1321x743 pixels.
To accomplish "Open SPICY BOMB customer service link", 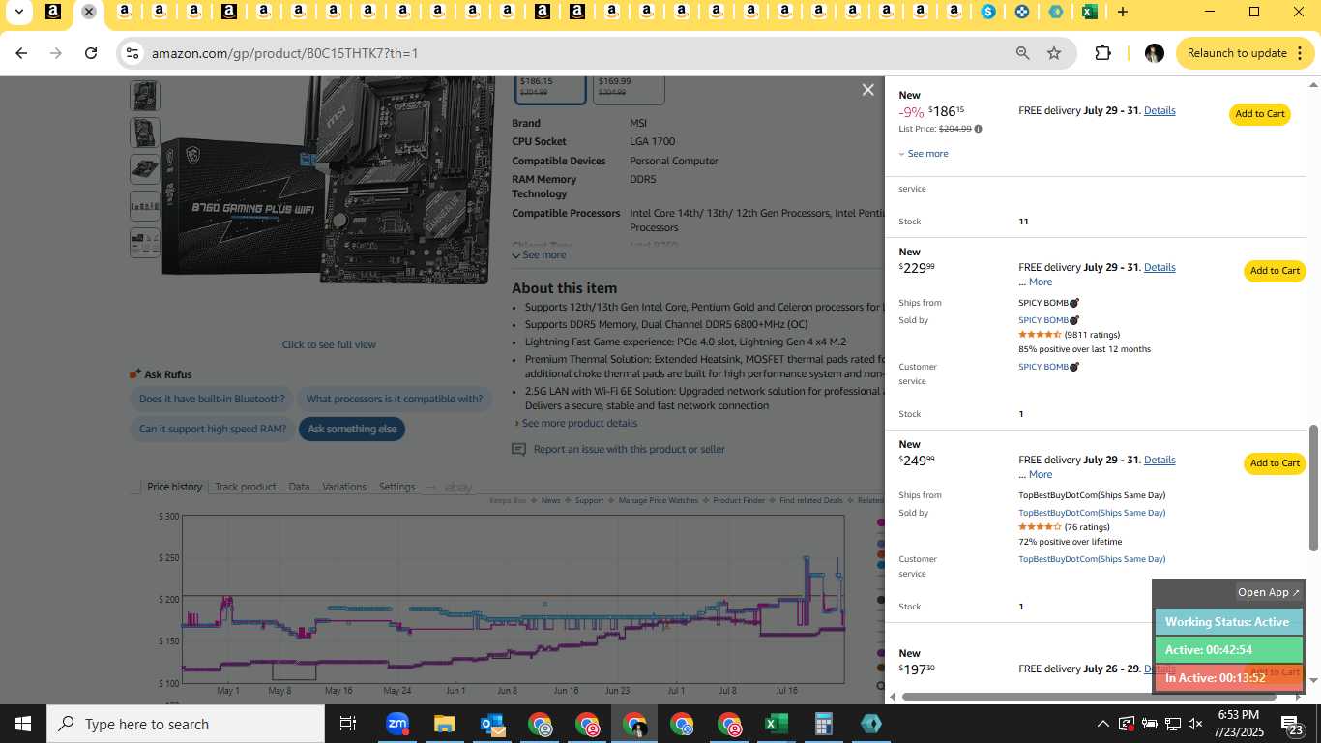I will point(1048,367).
